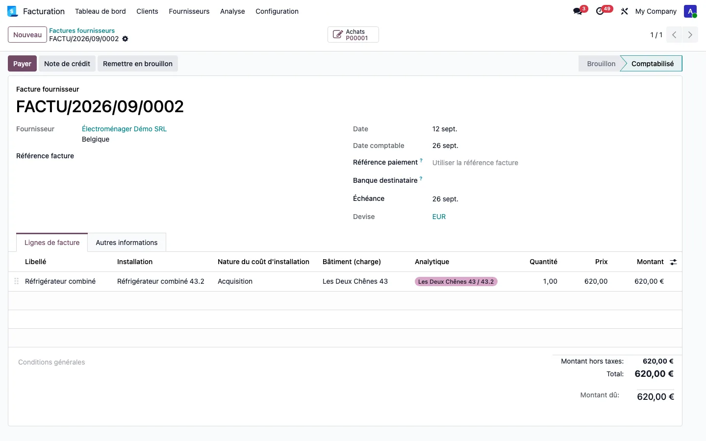706x441 pixels.
Task: Open the Analyse menu
Action: pyautogui.click(x=232, y=11)
